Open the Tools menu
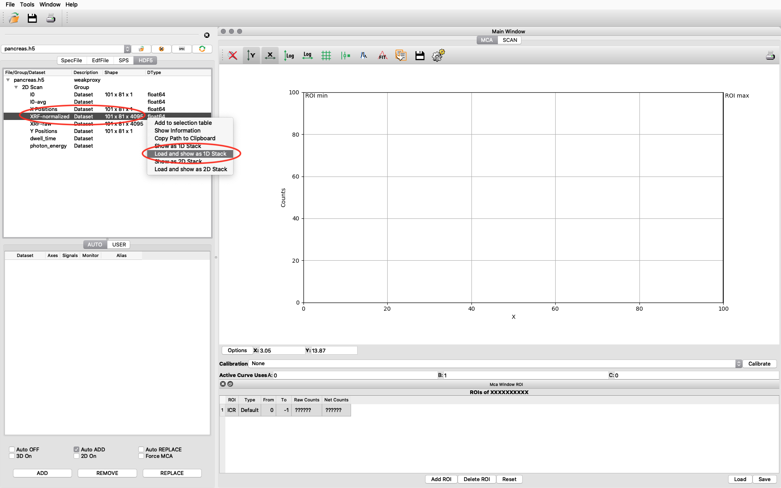781x488 pixels. pos(27,4)
